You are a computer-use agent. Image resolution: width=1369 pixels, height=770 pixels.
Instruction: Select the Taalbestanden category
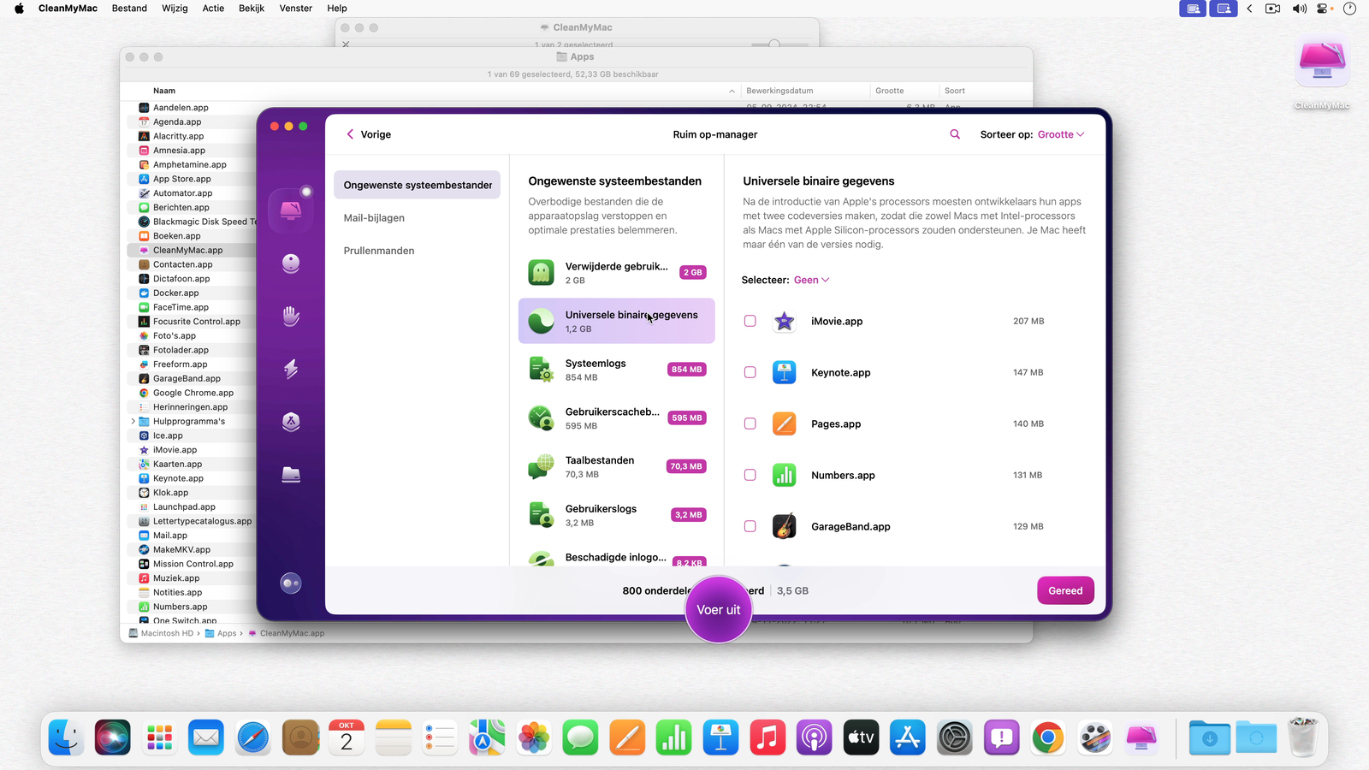pos(616,466)
